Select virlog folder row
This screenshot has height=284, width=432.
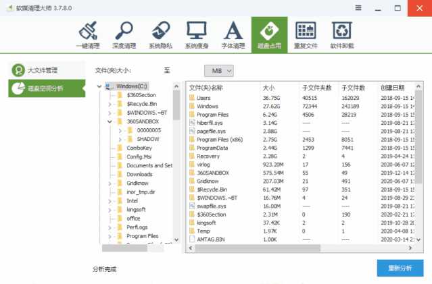click(301, 165)
